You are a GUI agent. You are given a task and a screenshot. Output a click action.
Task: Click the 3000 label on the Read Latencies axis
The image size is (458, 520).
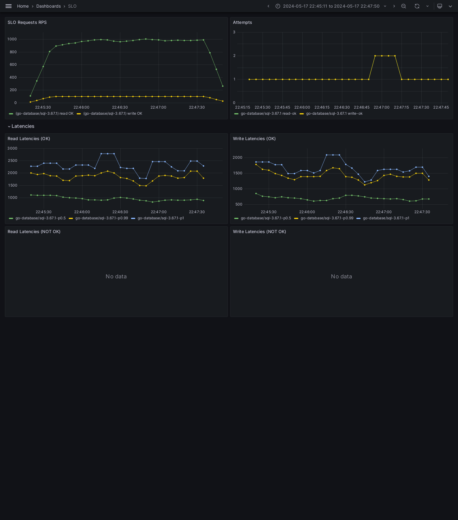(x=13, y=148)
